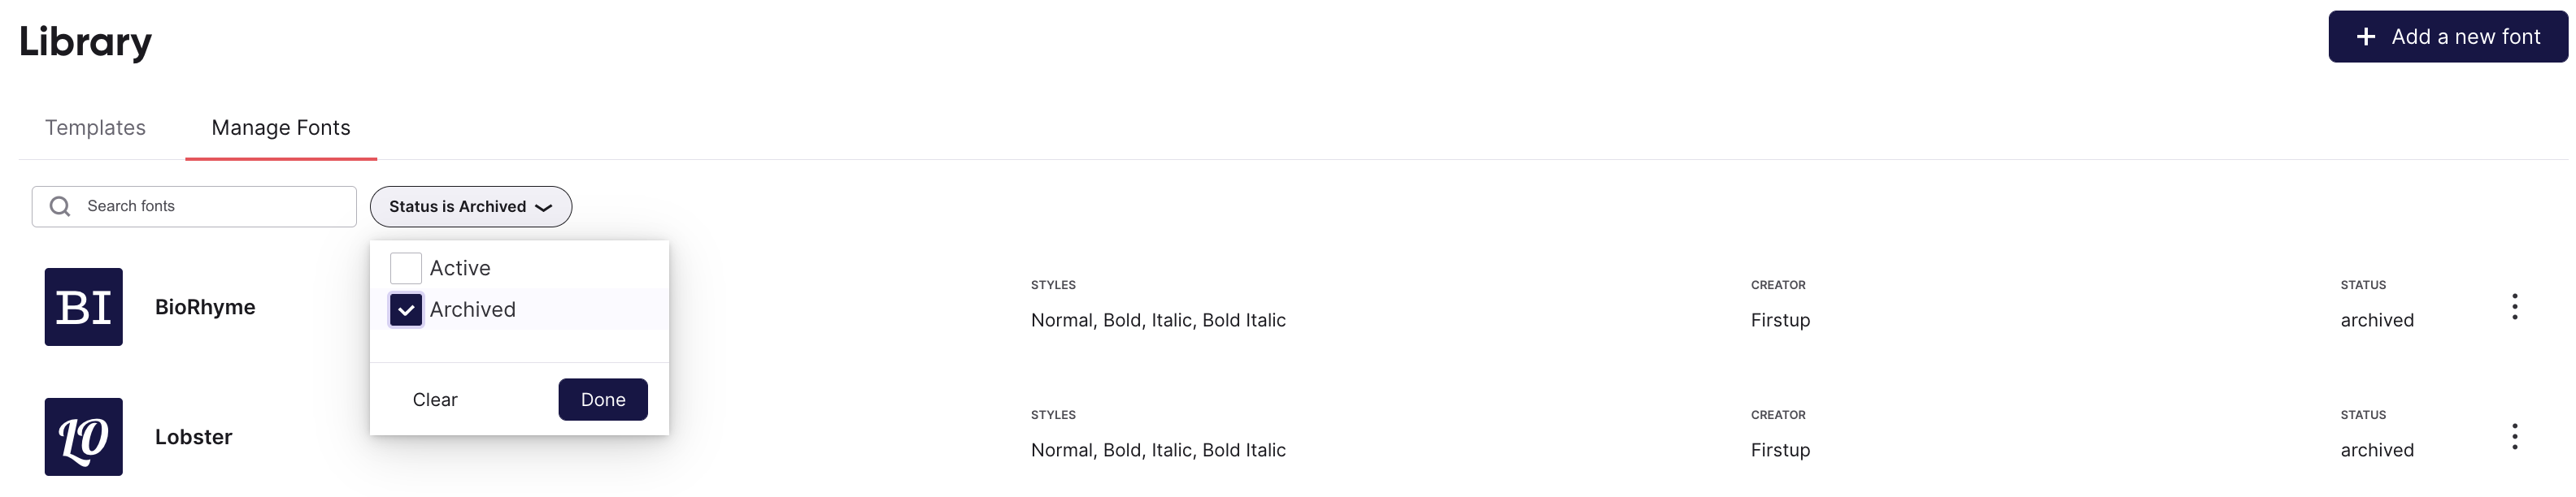Screen dimensions: 2576x497
Task: Click the Lobster font thumbnail icon
Action: (x=84, y=437)
